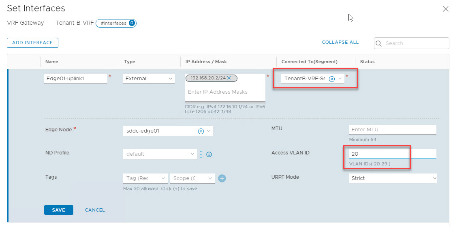The image size is (453, 227).
Task: Save the interface configuration
Action: 58,210
